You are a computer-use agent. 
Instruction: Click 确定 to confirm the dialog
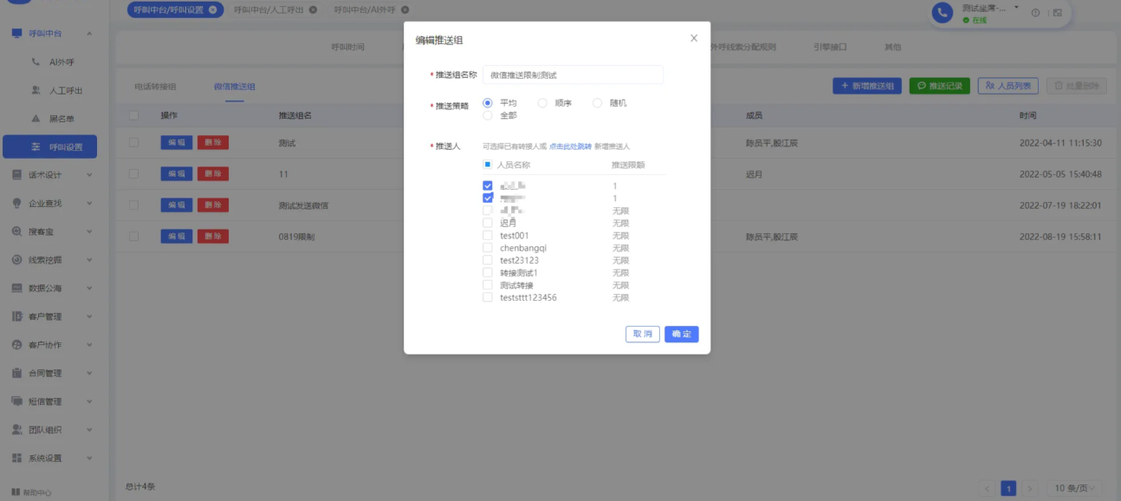click(x=682, y=335)
